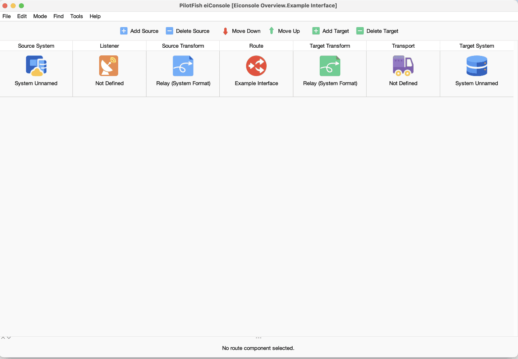
Task: Click the Add Target button label
Action: click(335, 31)
